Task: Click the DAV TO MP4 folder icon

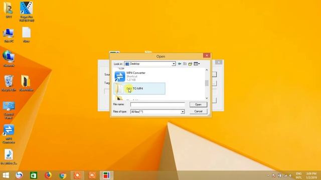Action: point(118,88)
